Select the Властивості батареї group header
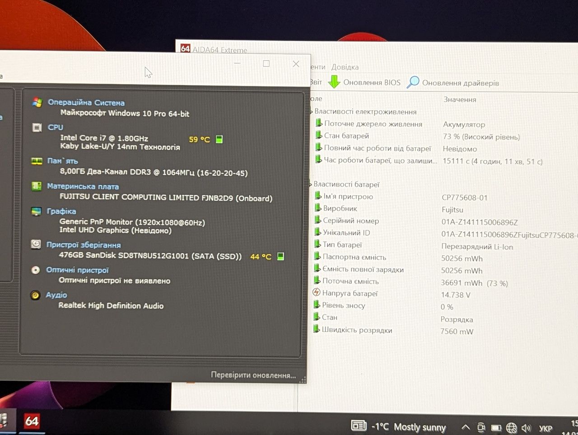 [x=346, y=184]
